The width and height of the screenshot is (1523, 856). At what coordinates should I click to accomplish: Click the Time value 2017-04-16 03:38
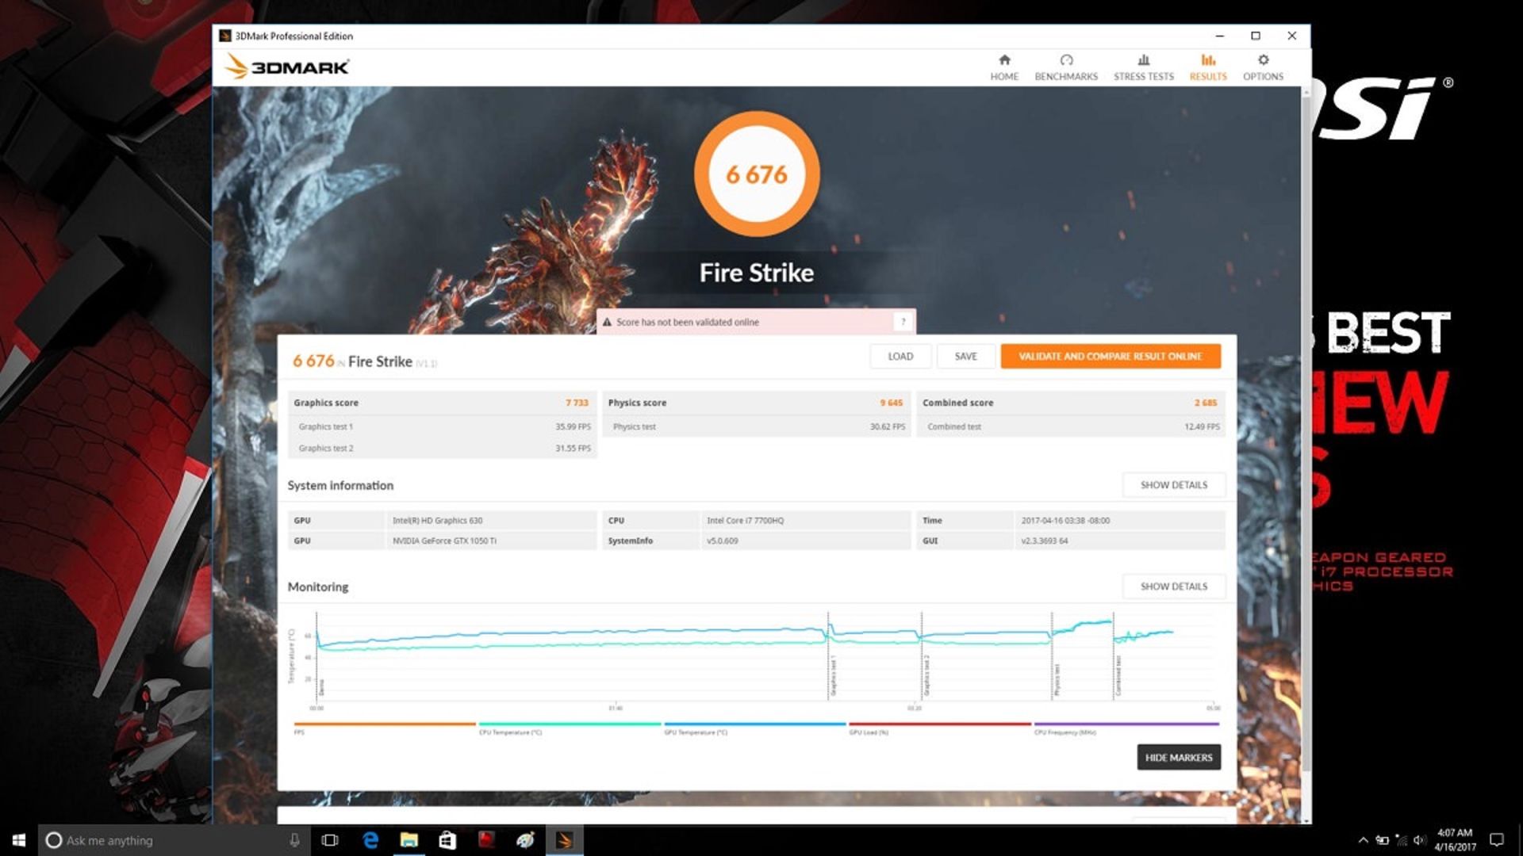click(x=1065, y=521)
